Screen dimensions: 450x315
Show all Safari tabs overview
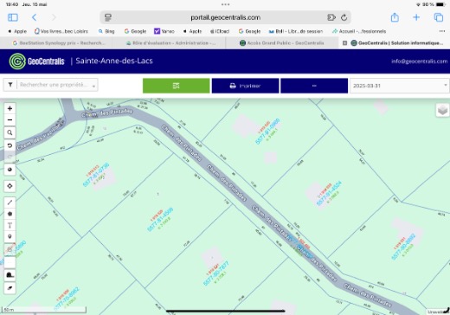(439, 17)
